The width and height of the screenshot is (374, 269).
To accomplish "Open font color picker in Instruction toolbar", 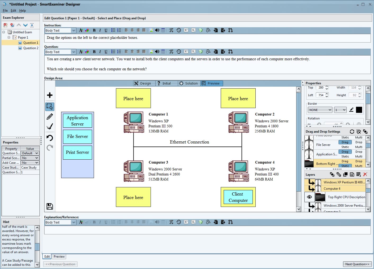I will pos(87,30).
